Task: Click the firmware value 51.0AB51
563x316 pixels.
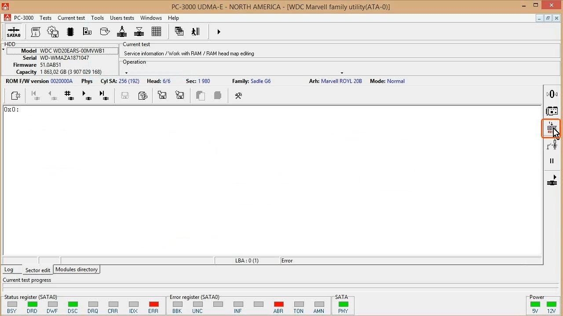Action: (x=51, y=65)
